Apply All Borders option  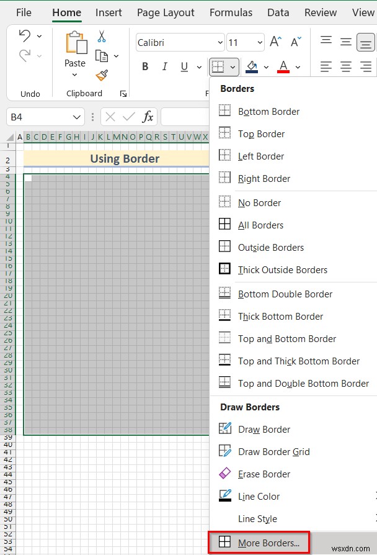[293, 225]
